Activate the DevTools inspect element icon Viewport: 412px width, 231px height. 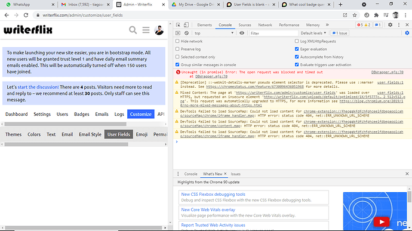tap(178, 25)
